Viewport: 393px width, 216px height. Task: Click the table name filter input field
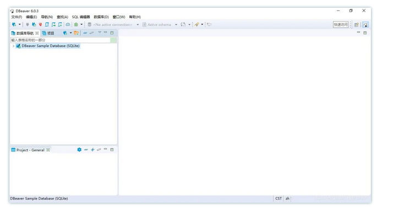point(60,40)
